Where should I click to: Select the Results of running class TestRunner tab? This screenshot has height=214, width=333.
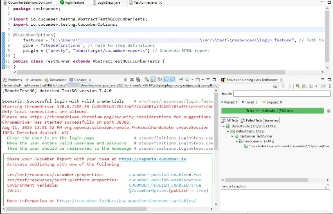click(x=249, y=80)
